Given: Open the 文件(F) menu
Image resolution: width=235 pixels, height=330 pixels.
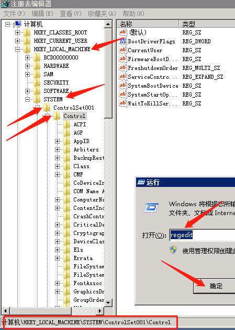Looking at the screenshot, I should (x=14, y=14).
